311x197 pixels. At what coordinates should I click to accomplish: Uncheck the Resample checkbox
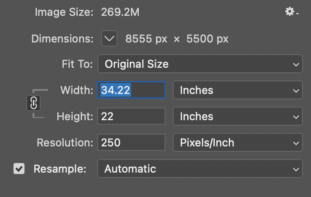coord(19,169)
